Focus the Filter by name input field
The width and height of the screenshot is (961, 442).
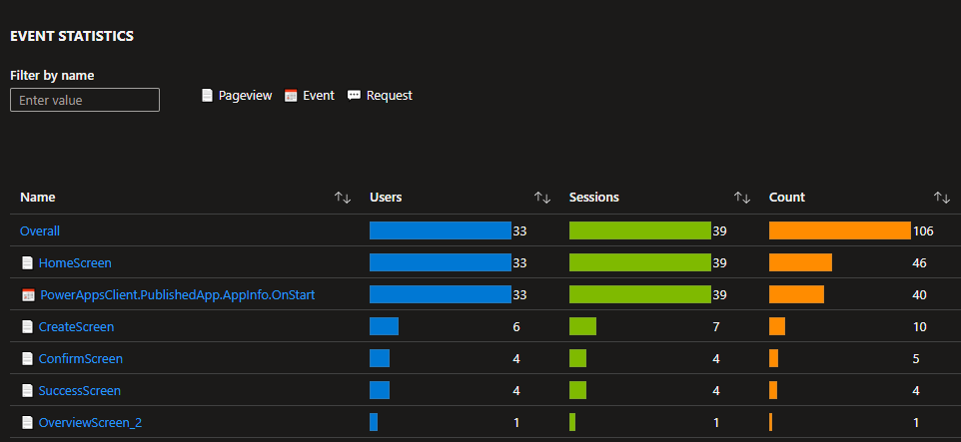click(85, 100)
